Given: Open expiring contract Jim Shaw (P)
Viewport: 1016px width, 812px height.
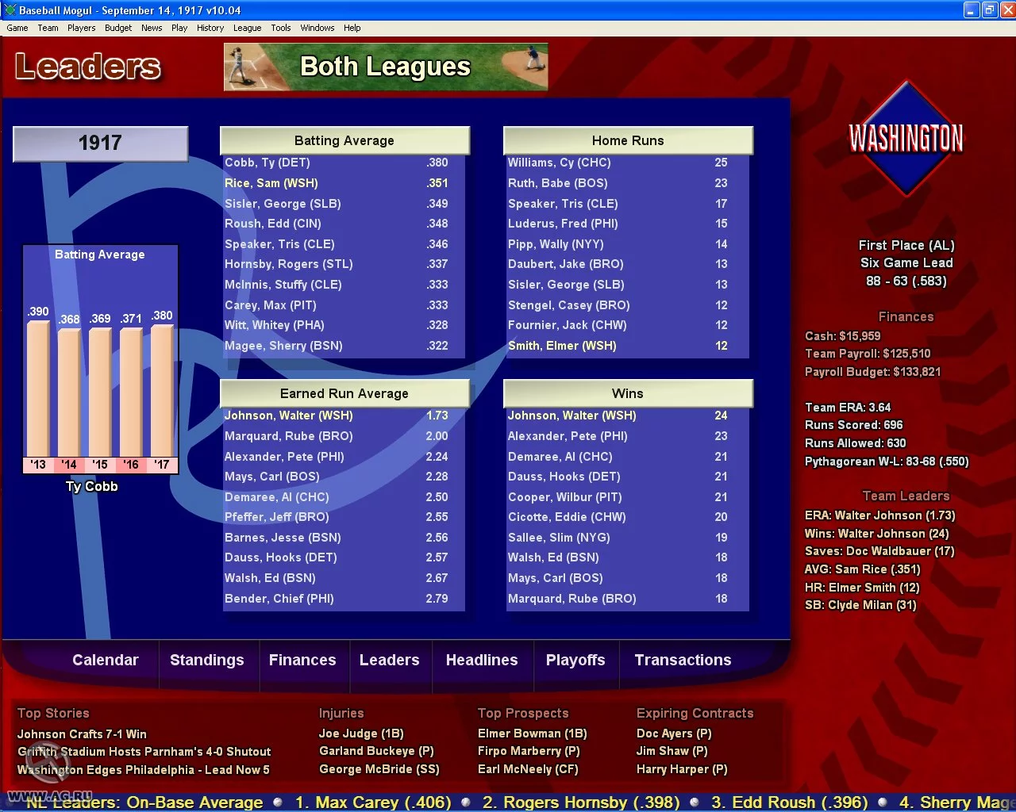Looking at the screenshot, I should coord(672,751).
